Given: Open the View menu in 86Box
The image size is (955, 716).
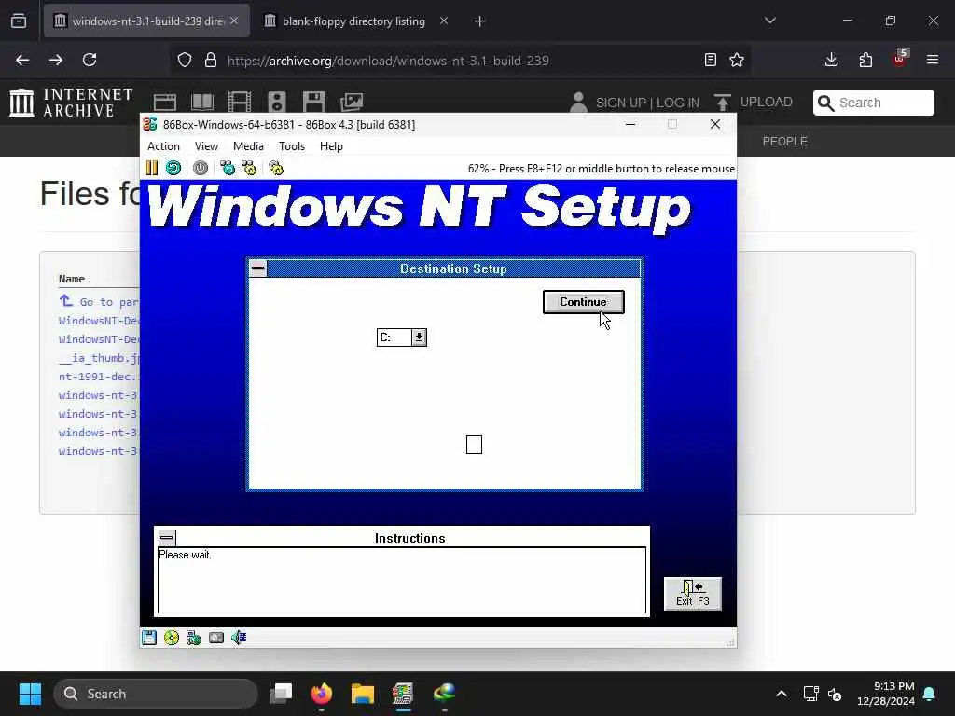Looking at the screenshot, I should (x=206, y=146).
